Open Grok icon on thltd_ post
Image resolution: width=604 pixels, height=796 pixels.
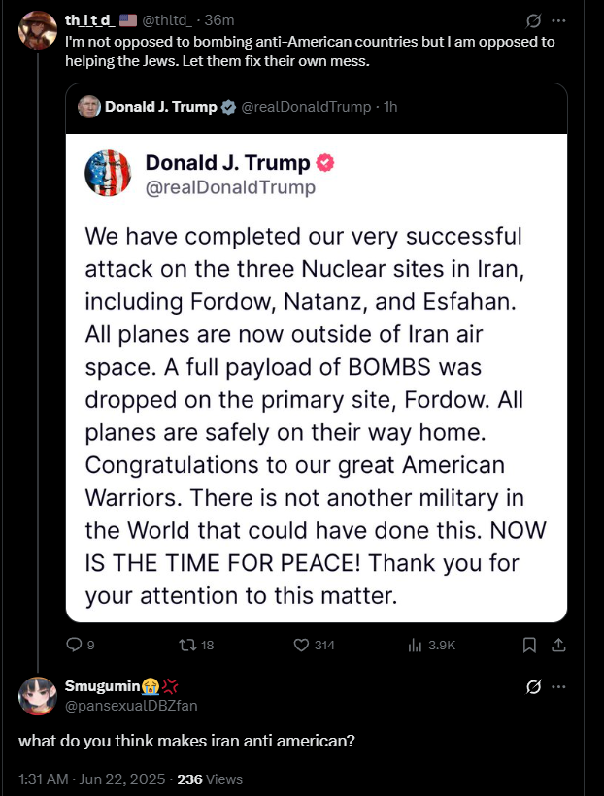point(532,20)
